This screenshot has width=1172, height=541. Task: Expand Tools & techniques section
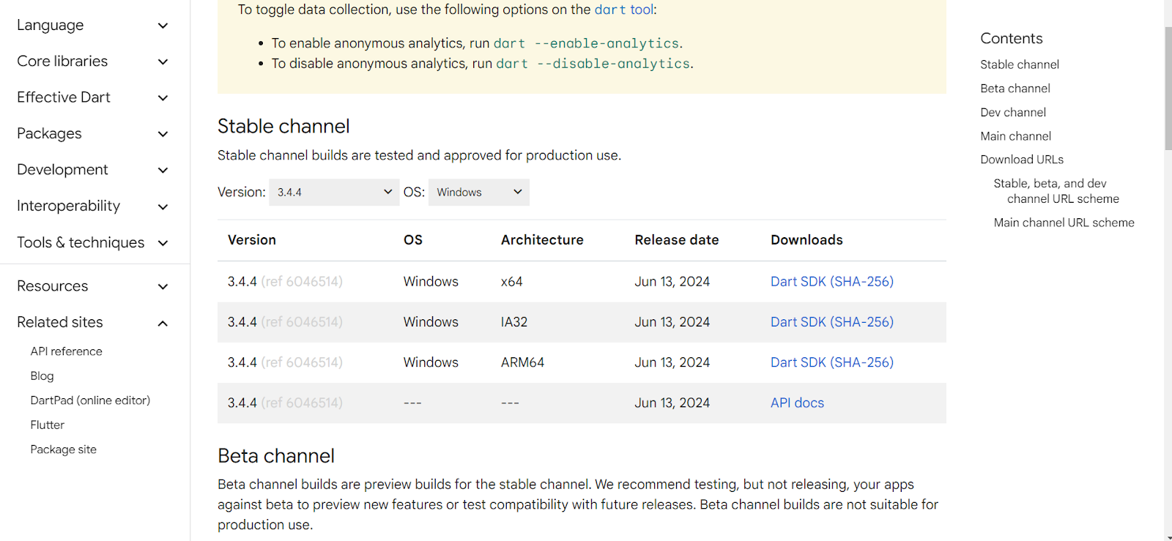92,242
